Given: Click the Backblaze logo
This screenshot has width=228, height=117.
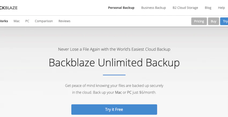Looking at the screenshot, I should [x=9, y=8].
